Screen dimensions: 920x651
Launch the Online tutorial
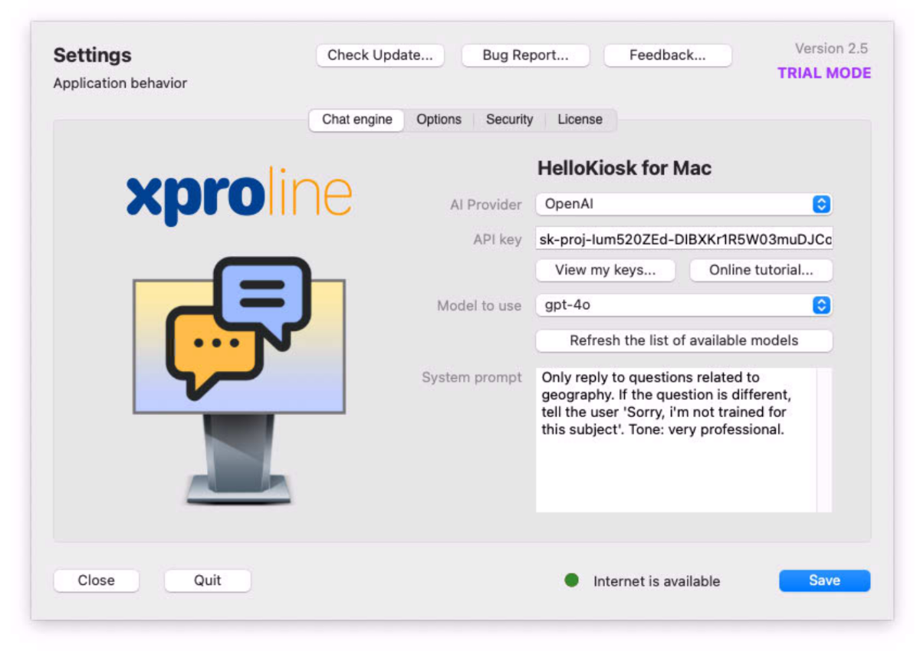[x=761, y=270]
